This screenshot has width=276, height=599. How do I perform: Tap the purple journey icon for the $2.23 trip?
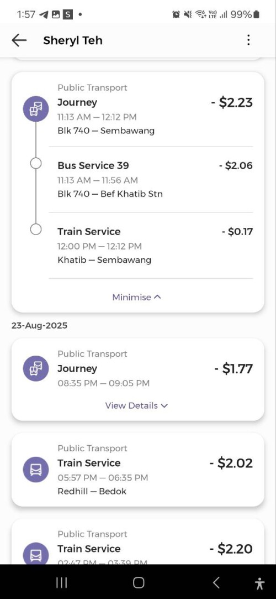tap(36, 109)
